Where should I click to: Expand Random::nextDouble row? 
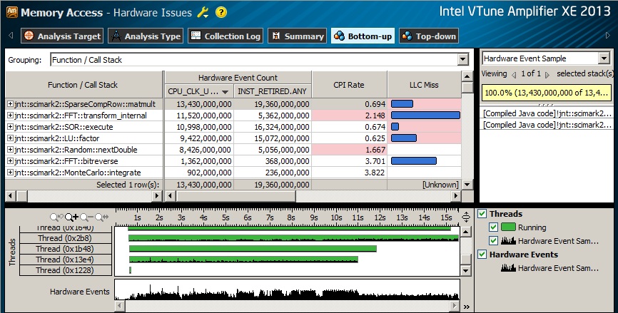[10, 150]
